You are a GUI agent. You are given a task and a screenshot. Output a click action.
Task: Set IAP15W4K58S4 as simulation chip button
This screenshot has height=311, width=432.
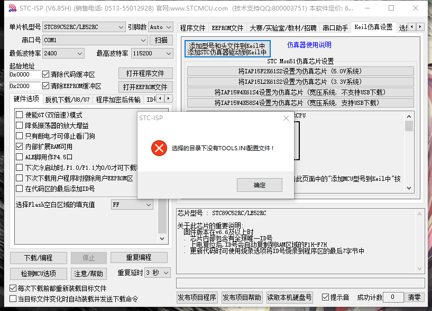coord(300,103)
